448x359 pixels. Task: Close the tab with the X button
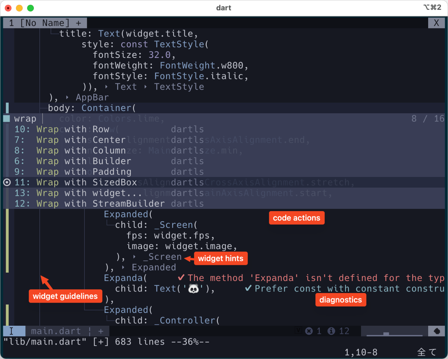(x=436, y=23)
